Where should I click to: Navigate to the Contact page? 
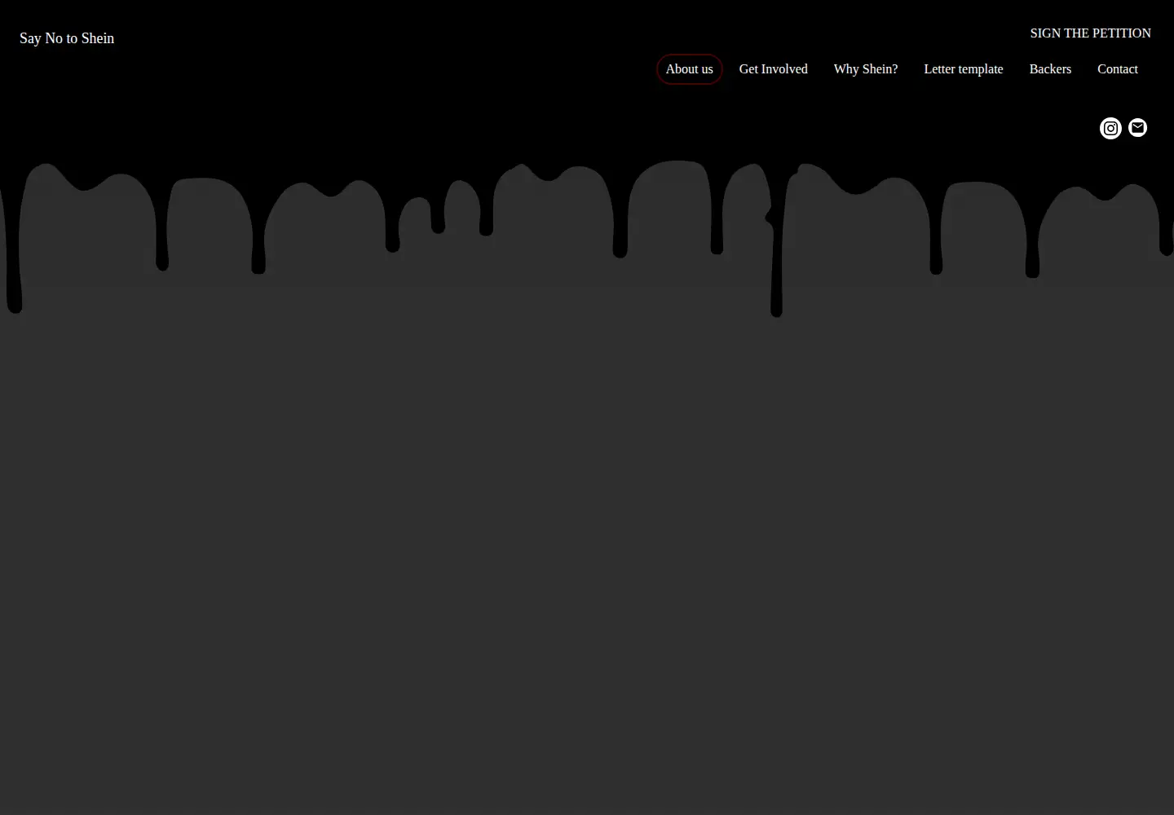tap(1118, 69)
